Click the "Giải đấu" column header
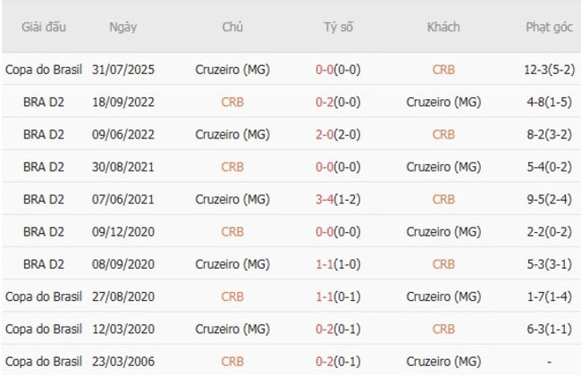The width and height of the screenshot is (581, 375). (x=44, y=27)
